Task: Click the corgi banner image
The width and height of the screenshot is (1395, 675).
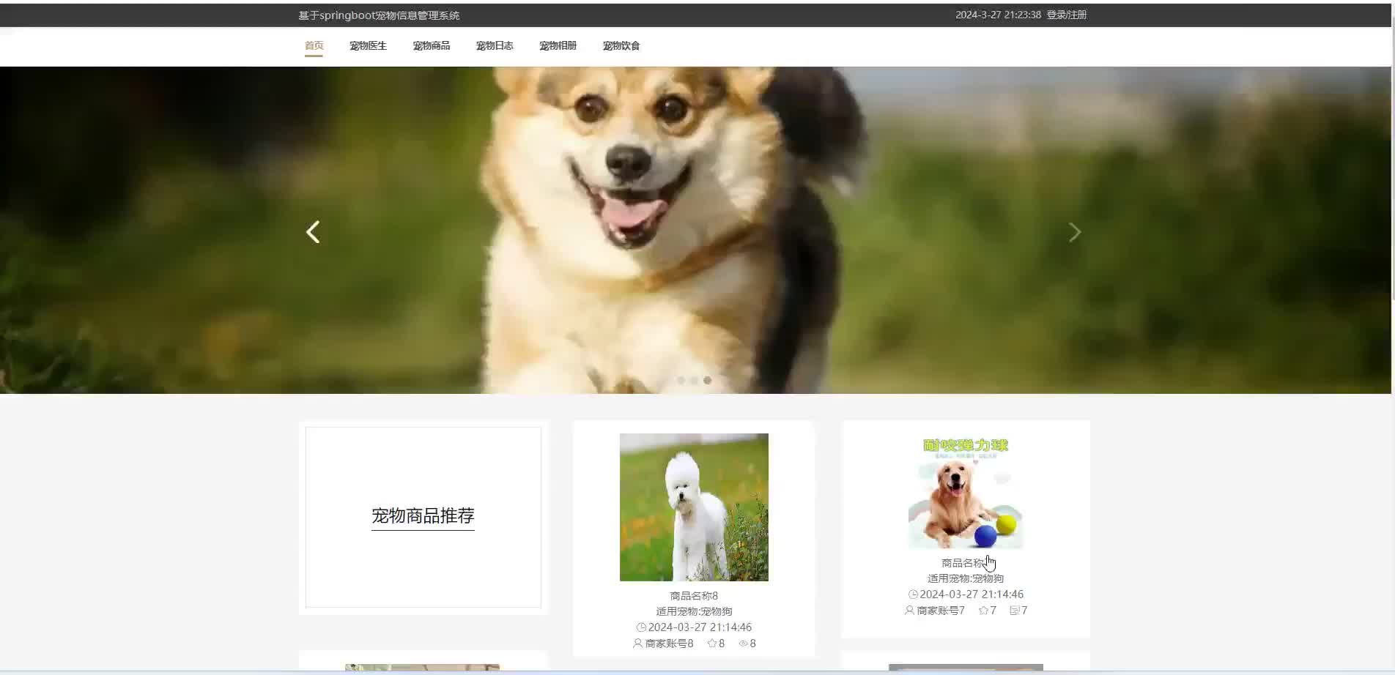Action: pyautogui.click(x=695, y=230)
